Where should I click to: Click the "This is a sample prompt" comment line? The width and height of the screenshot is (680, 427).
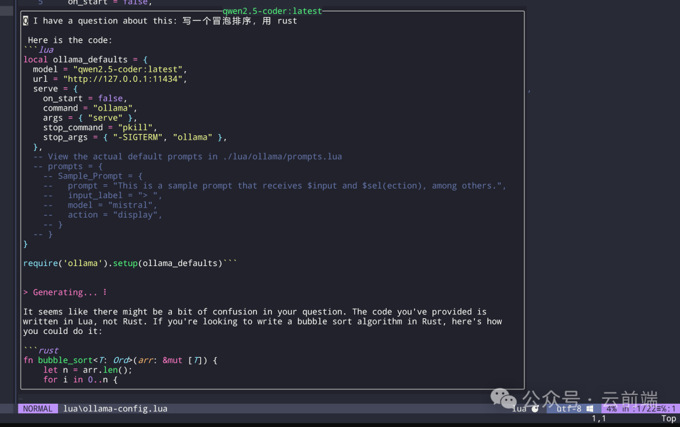(275, 186)
